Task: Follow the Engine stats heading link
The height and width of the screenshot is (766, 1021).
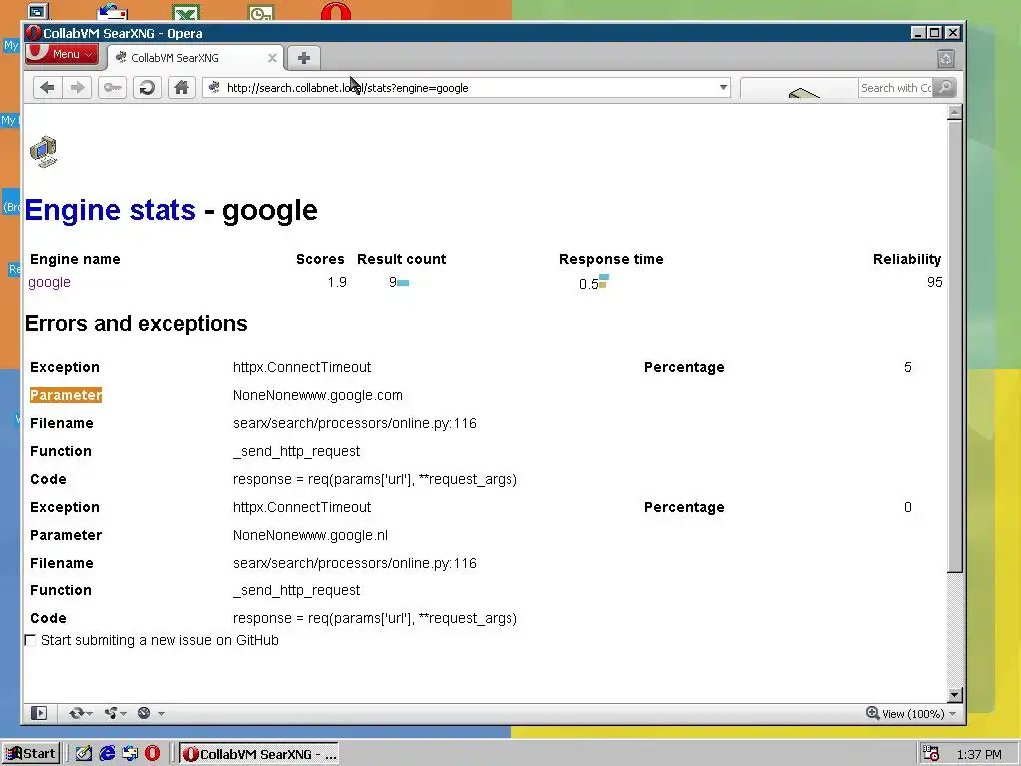Action: click(x=111, y=210)
